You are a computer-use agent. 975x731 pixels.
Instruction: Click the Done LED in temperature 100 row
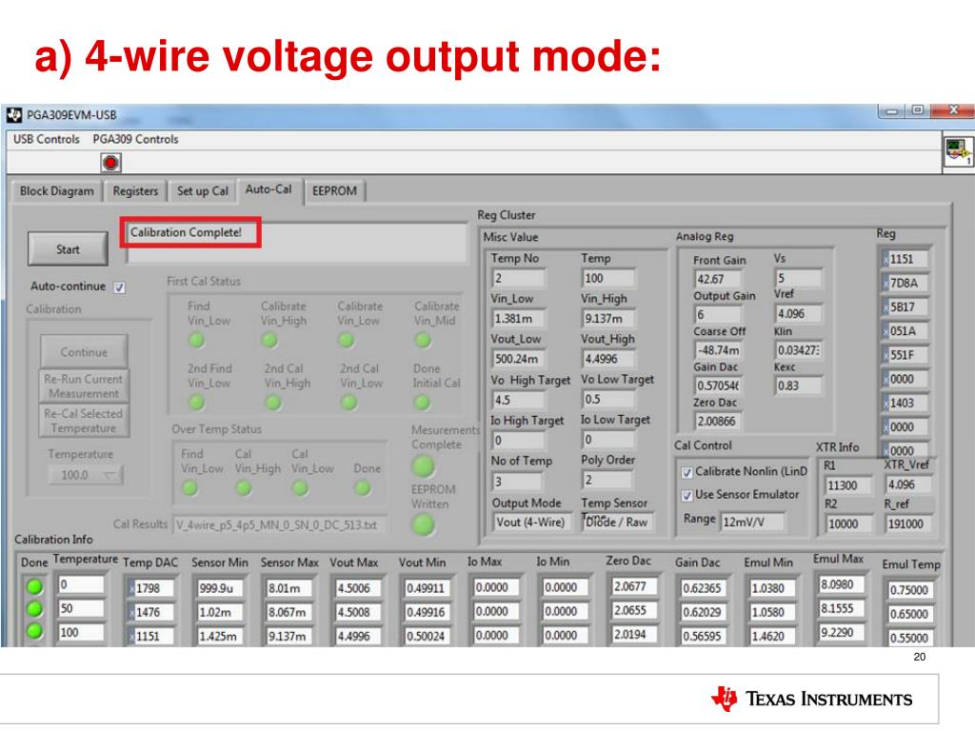(x=35, y=632)
